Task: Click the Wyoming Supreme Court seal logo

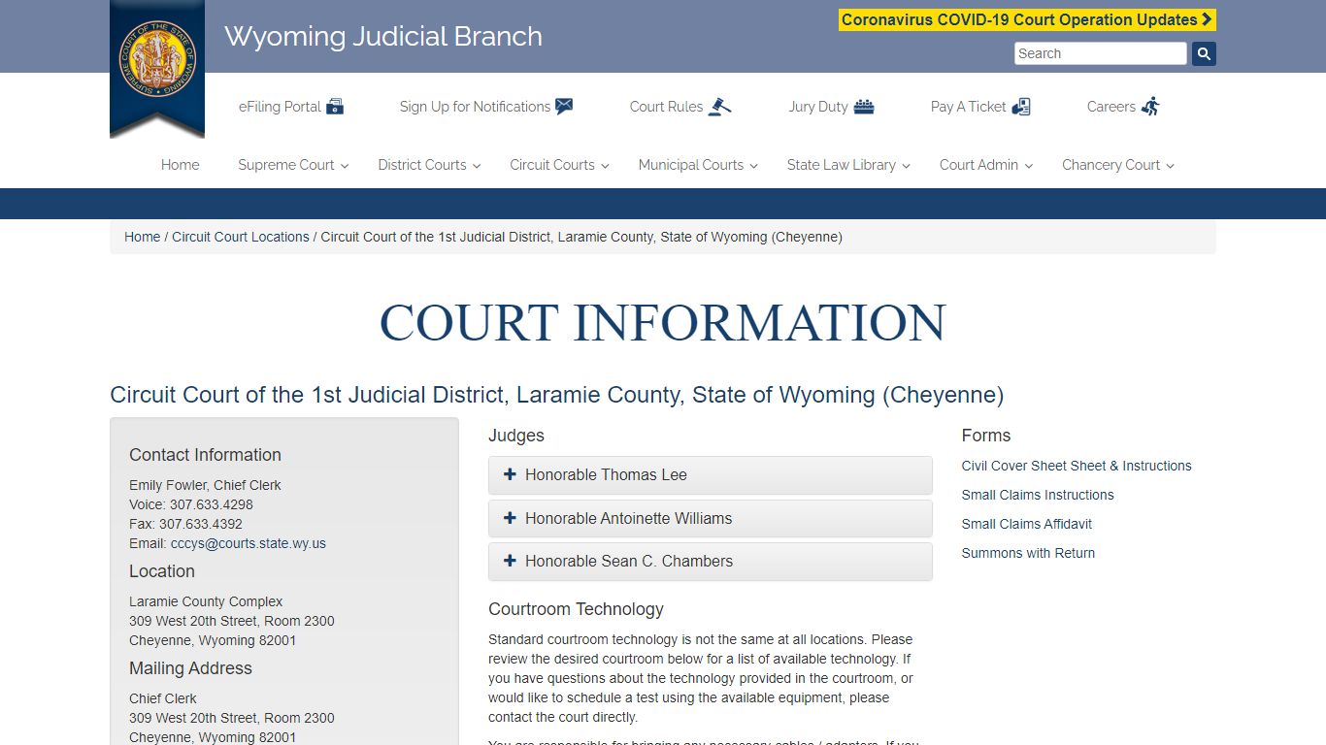Action: point(157,60)
